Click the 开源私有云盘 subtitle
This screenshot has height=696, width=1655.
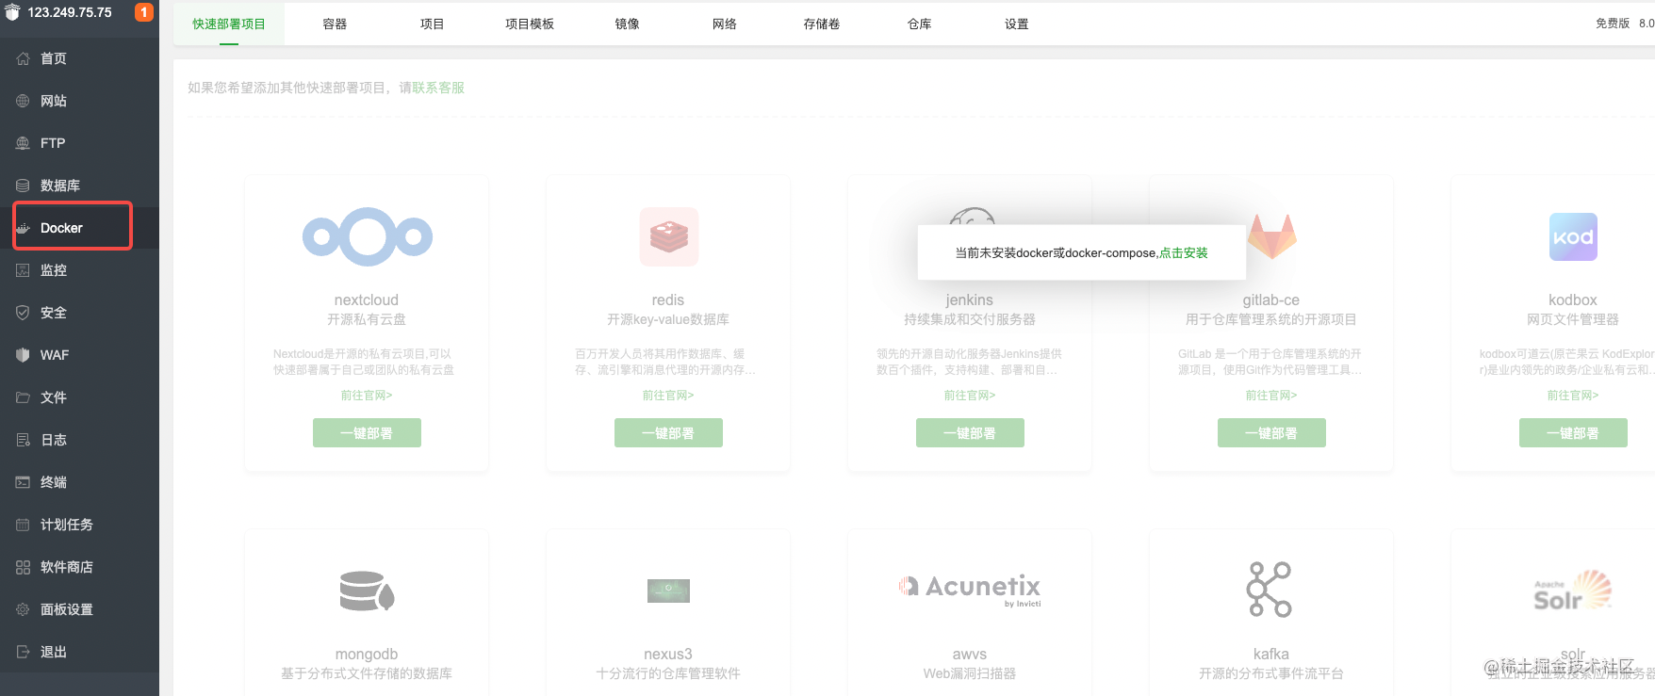click(367, 319)
